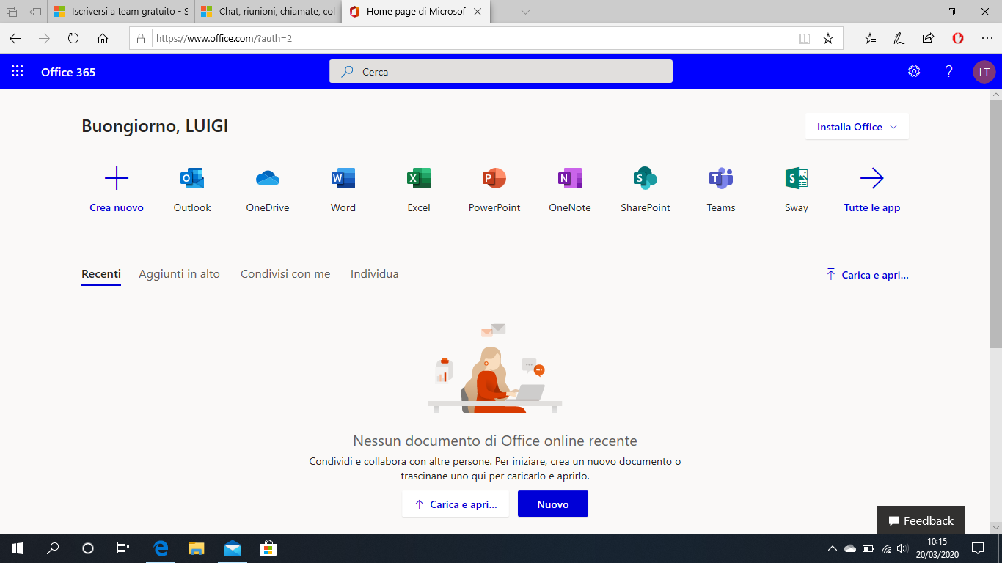Launch Word app
1002x563 pixels.
point(343,189)
